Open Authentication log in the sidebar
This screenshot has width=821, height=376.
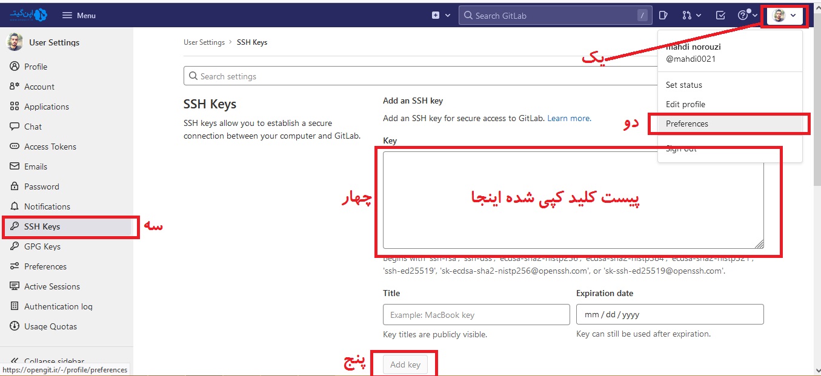point(58,306)
